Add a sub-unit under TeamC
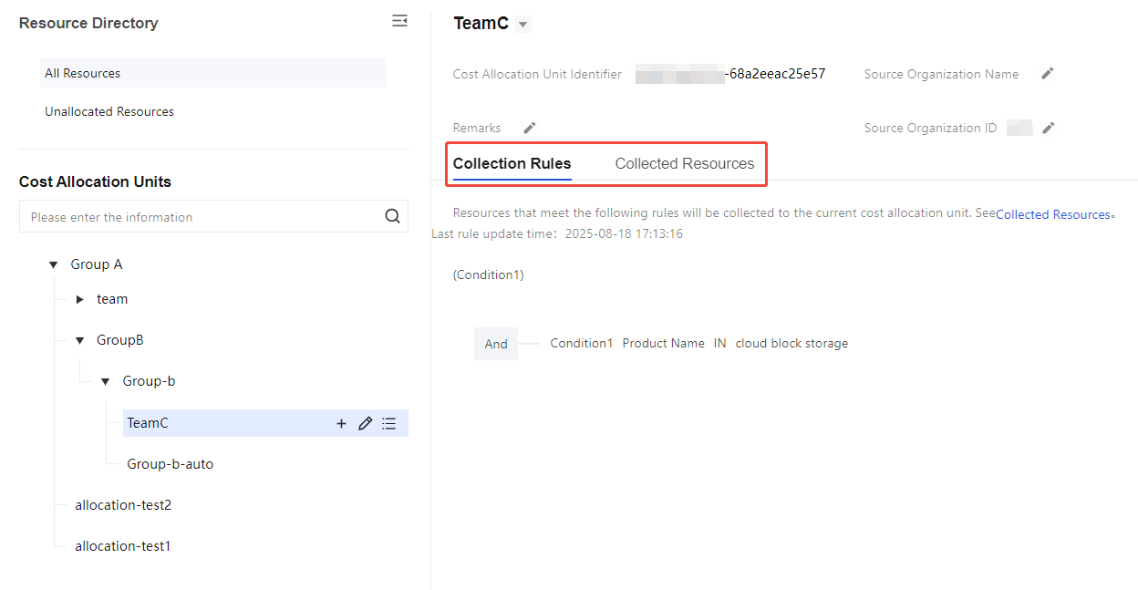This screenshot has width=1138, height=590. [341, 423]
